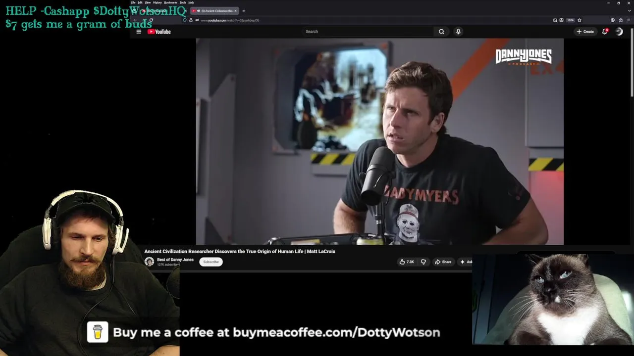Click the Subscribe button
This screenshot has width=634, height=356.
[211, 262]
